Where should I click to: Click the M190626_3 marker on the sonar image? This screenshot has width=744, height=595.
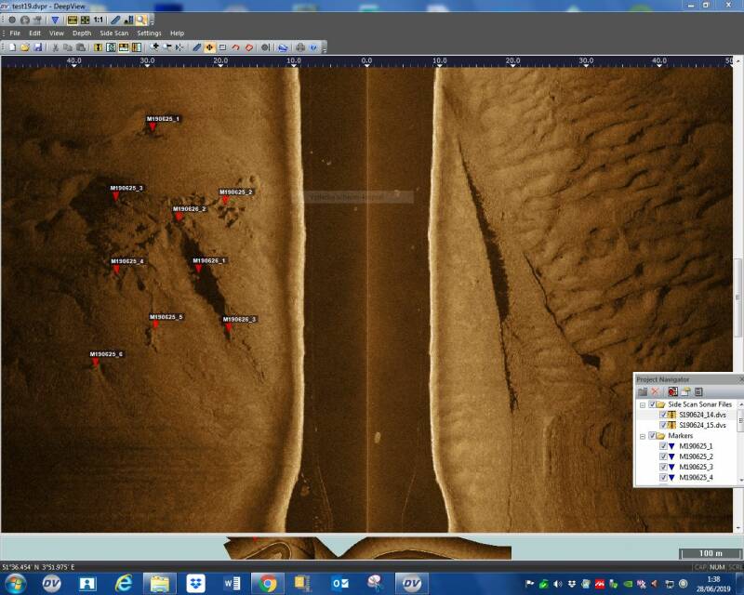[x=228, y=327]
